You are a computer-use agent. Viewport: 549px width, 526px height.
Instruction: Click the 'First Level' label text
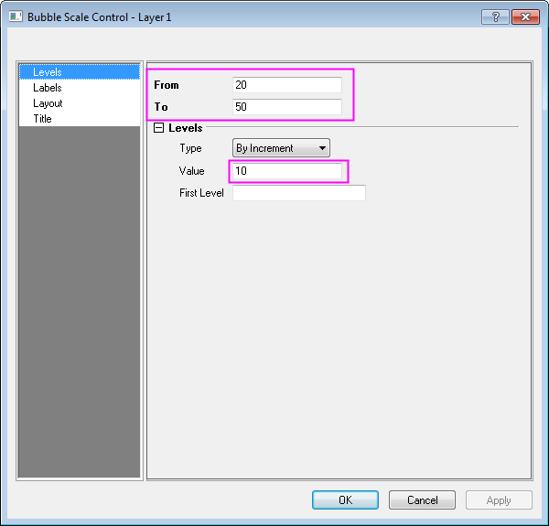point(201,193)
